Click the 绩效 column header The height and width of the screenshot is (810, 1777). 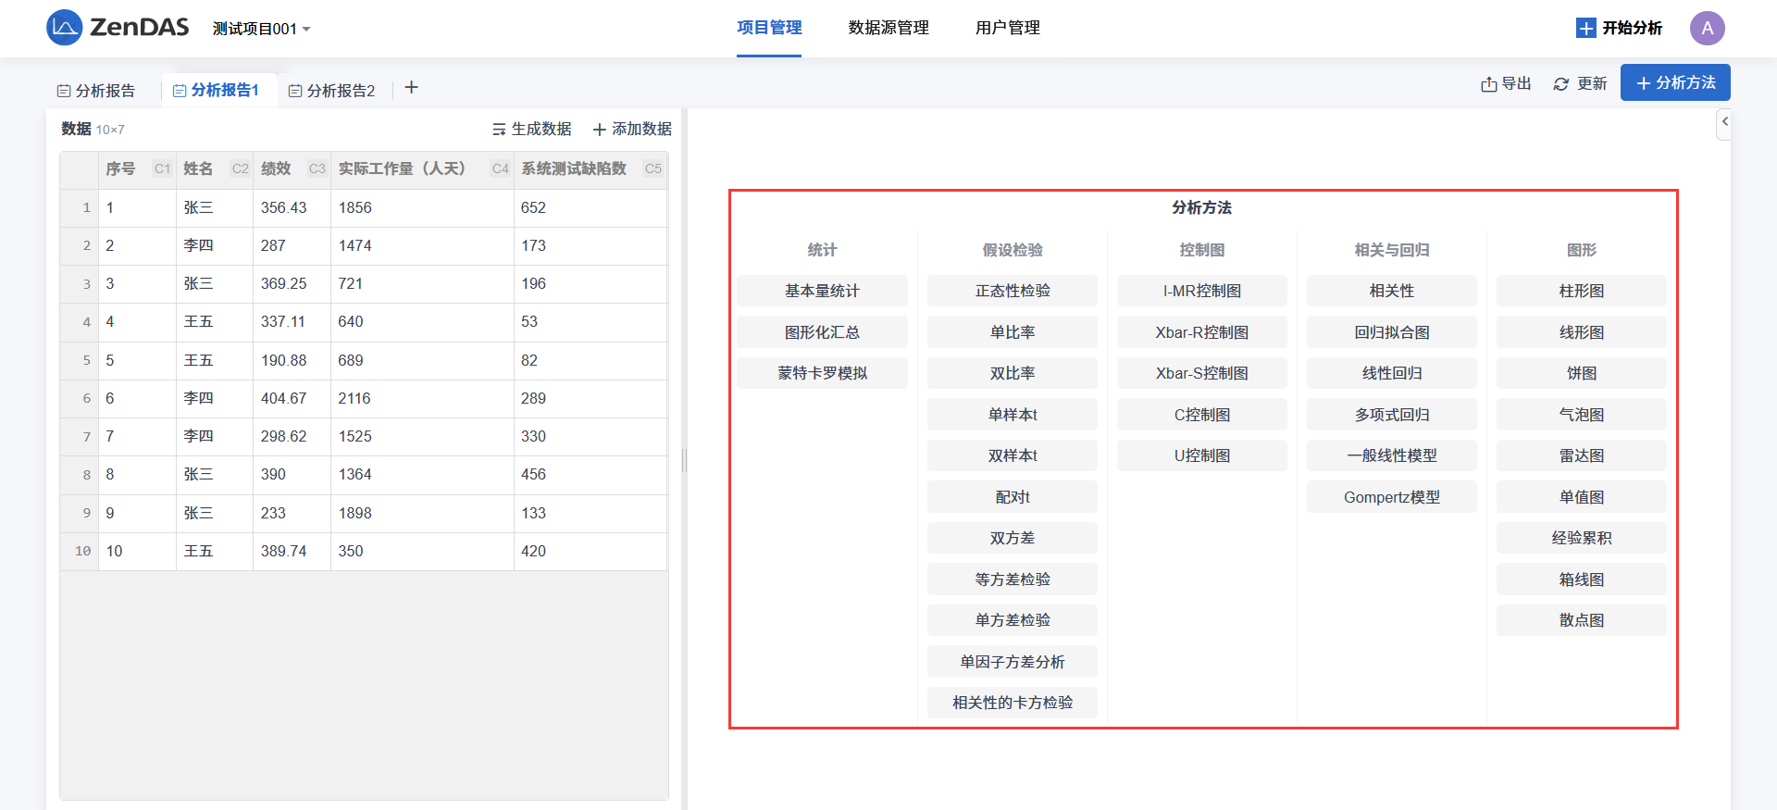coord(276,168)
